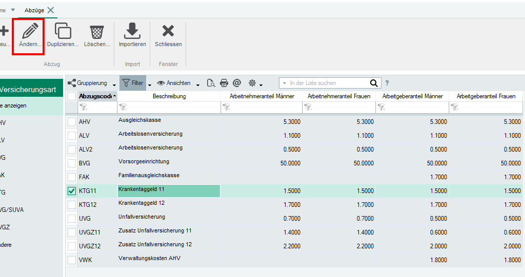Click the Beschreibung filter funnel icon
The width and height of the screenshot is (525, 277).
pos(123,108)
